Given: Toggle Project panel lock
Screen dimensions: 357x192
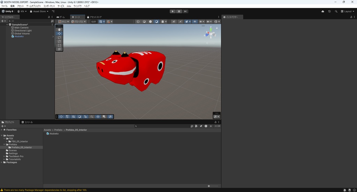Looking at the screenshot, I should (215, 122).
